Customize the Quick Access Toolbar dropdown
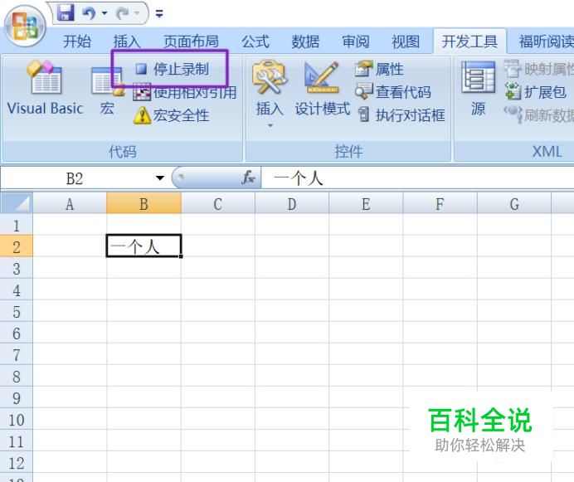The height and width of the screenshot is (482, 574). (159, 14)
